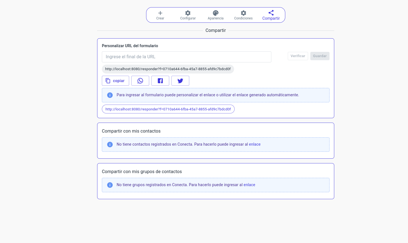Click info icon in personalizar enlace notice
408x243 pixels.
(x=110, y=95)
